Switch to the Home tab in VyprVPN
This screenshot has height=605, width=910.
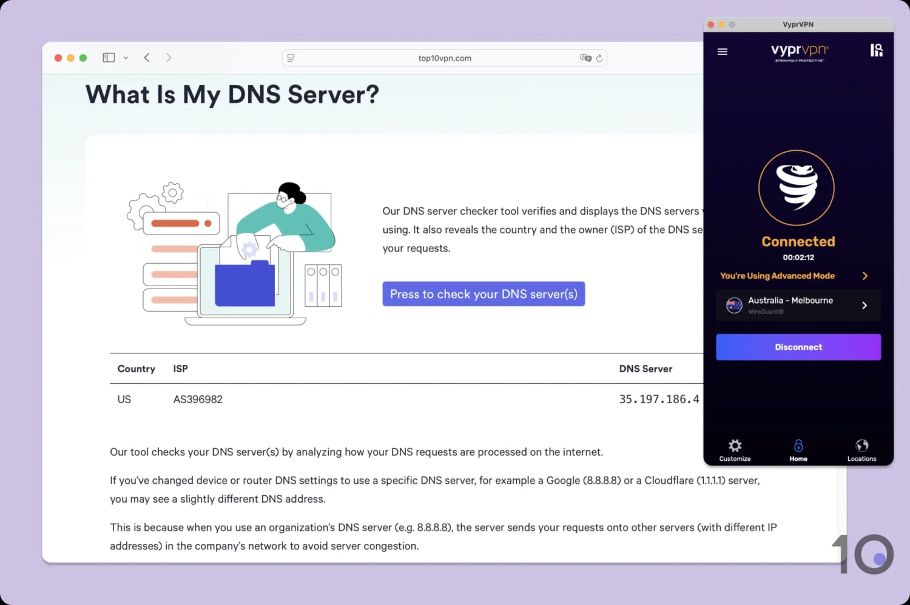point(798,450)
